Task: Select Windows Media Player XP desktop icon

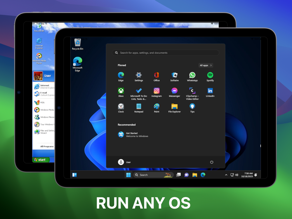Action: coord(39,58)
